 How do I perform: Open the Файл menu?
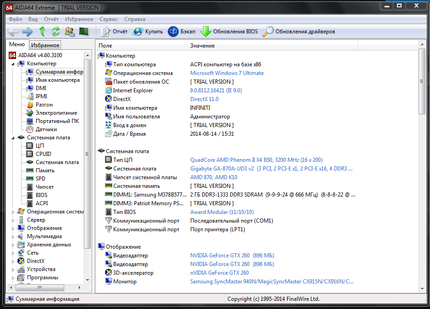(x=16, y=19)
